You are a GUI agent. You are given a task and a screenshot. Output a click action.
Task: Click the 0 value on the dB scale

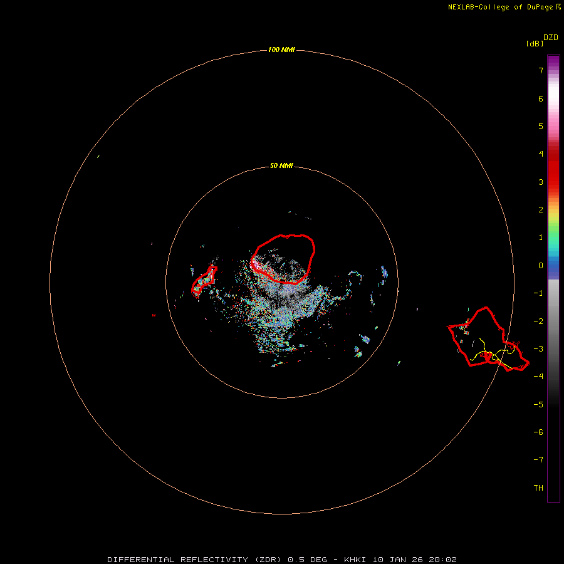coord(541,266)
